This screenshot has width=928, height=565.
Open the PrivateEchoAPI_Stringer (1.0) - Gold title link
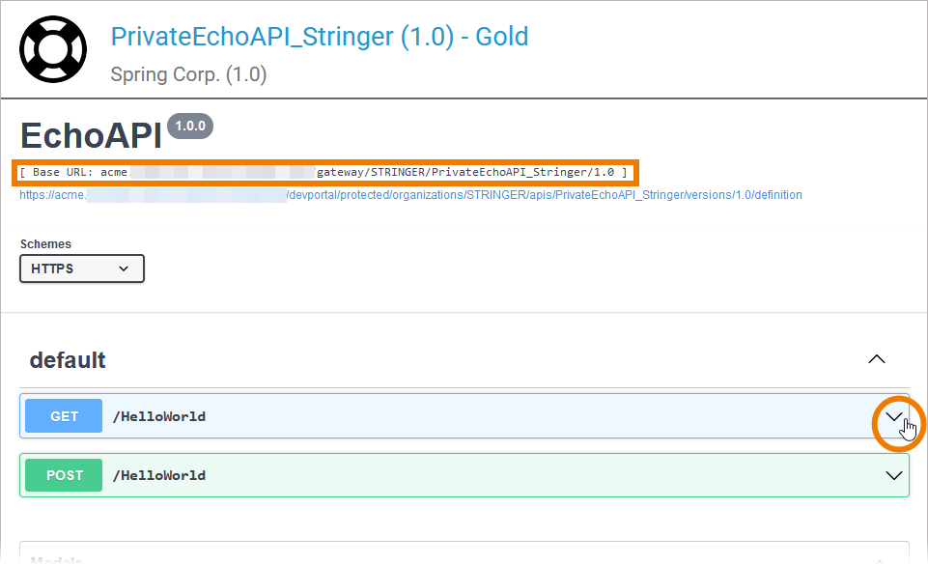[320, 37]
